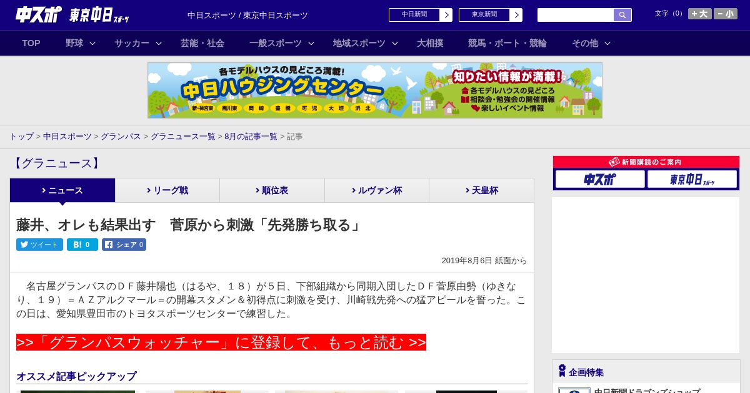Click the Hatena B! bookmark button

[82, 245]
